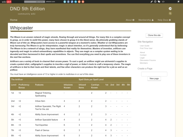Share via Delicious icon
Viewport: 183px width, 137px height.
tap(72, 2)
